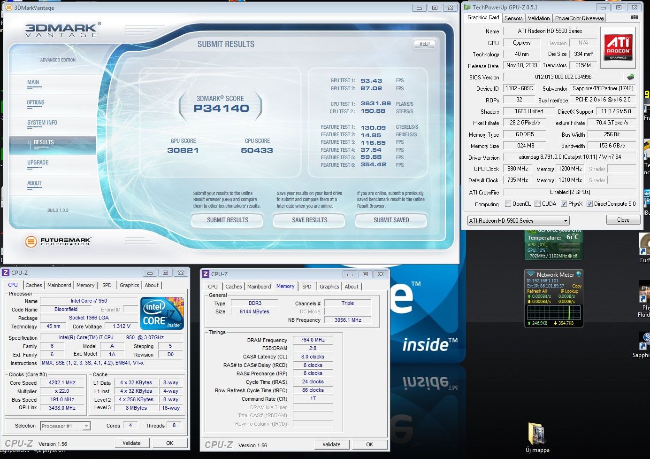Select RESULTS in 3DMark Vantage sidebar
The width and height of the screenshot is (650, 459).
click(x=44, y=142)
